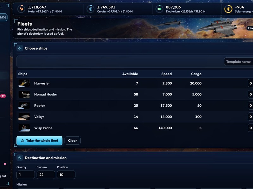Click the Destination and mission section icon

20,158
